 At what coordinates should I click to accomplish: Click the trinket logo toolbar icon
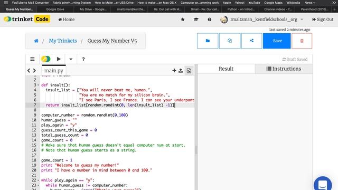pyautogui.click(x=46, y=59)
